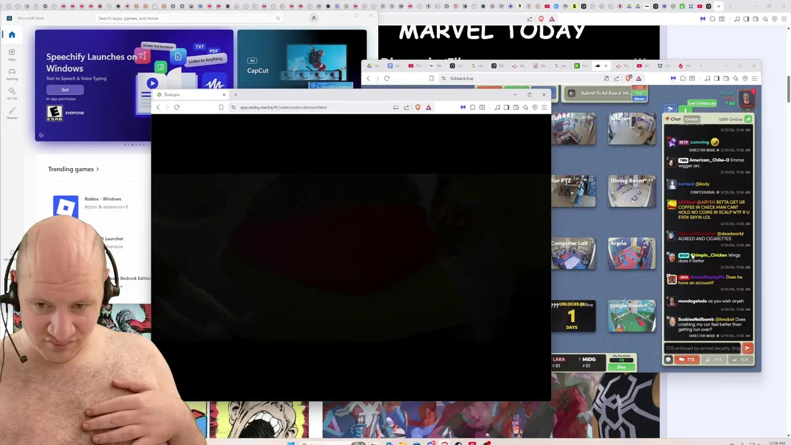Screen dimensions: 791x445
Task: Click cast icon in Emby address bar
Action: (x=395, y=108)
